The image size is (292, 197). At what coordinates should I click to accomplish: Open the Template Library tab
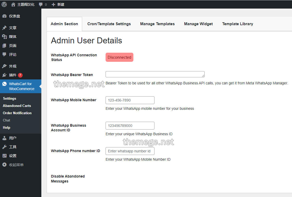pyautogui.click(x=238, y=24)
